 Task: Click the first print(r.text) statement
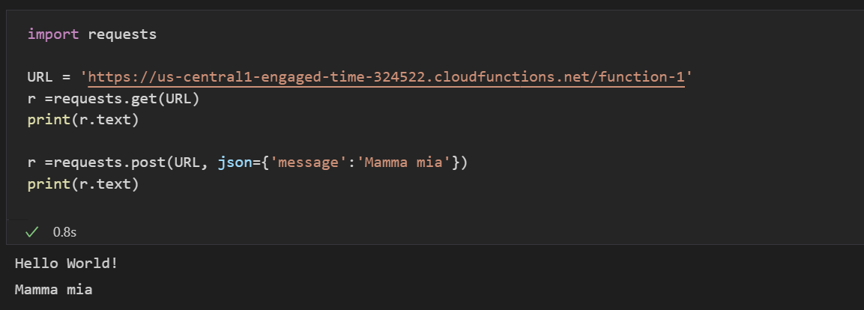tap(83, 120)
